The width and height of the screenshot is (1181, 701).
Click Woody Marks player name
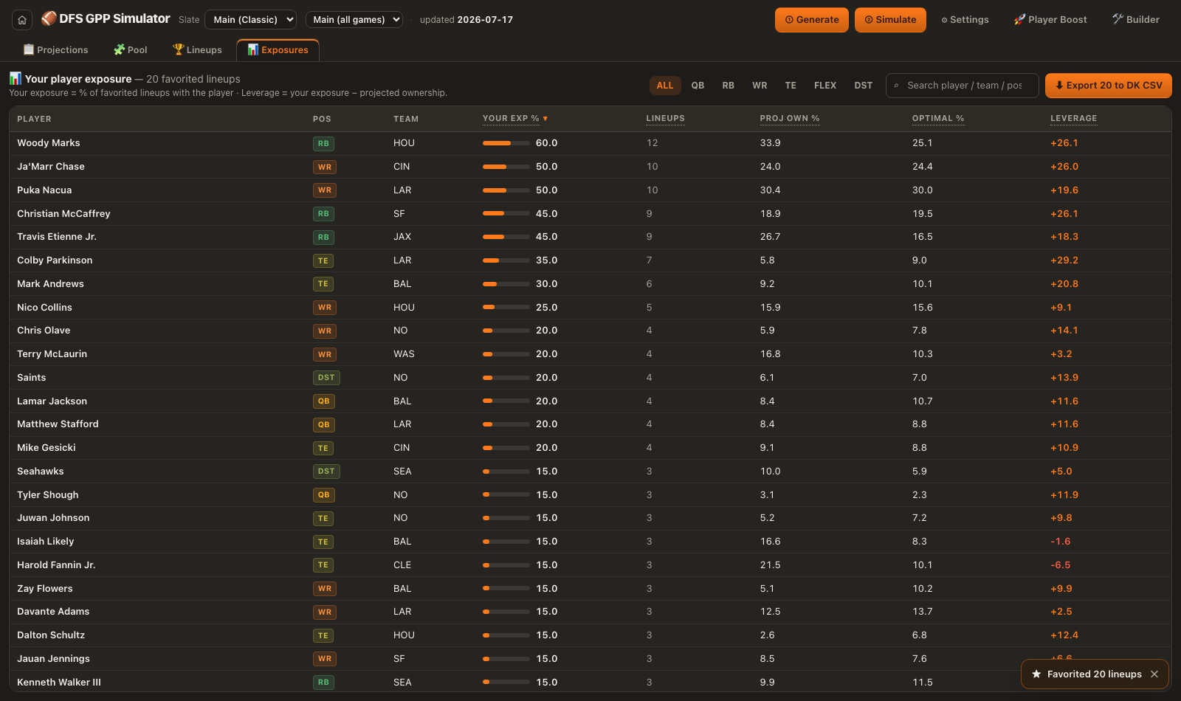[49, 143]
